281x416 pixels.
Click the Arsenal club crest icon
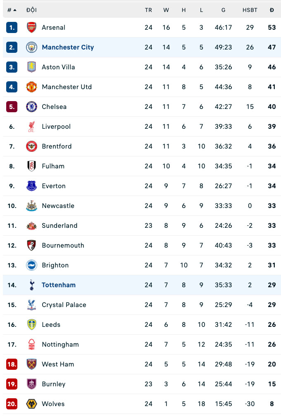click(x=31, y=28)
